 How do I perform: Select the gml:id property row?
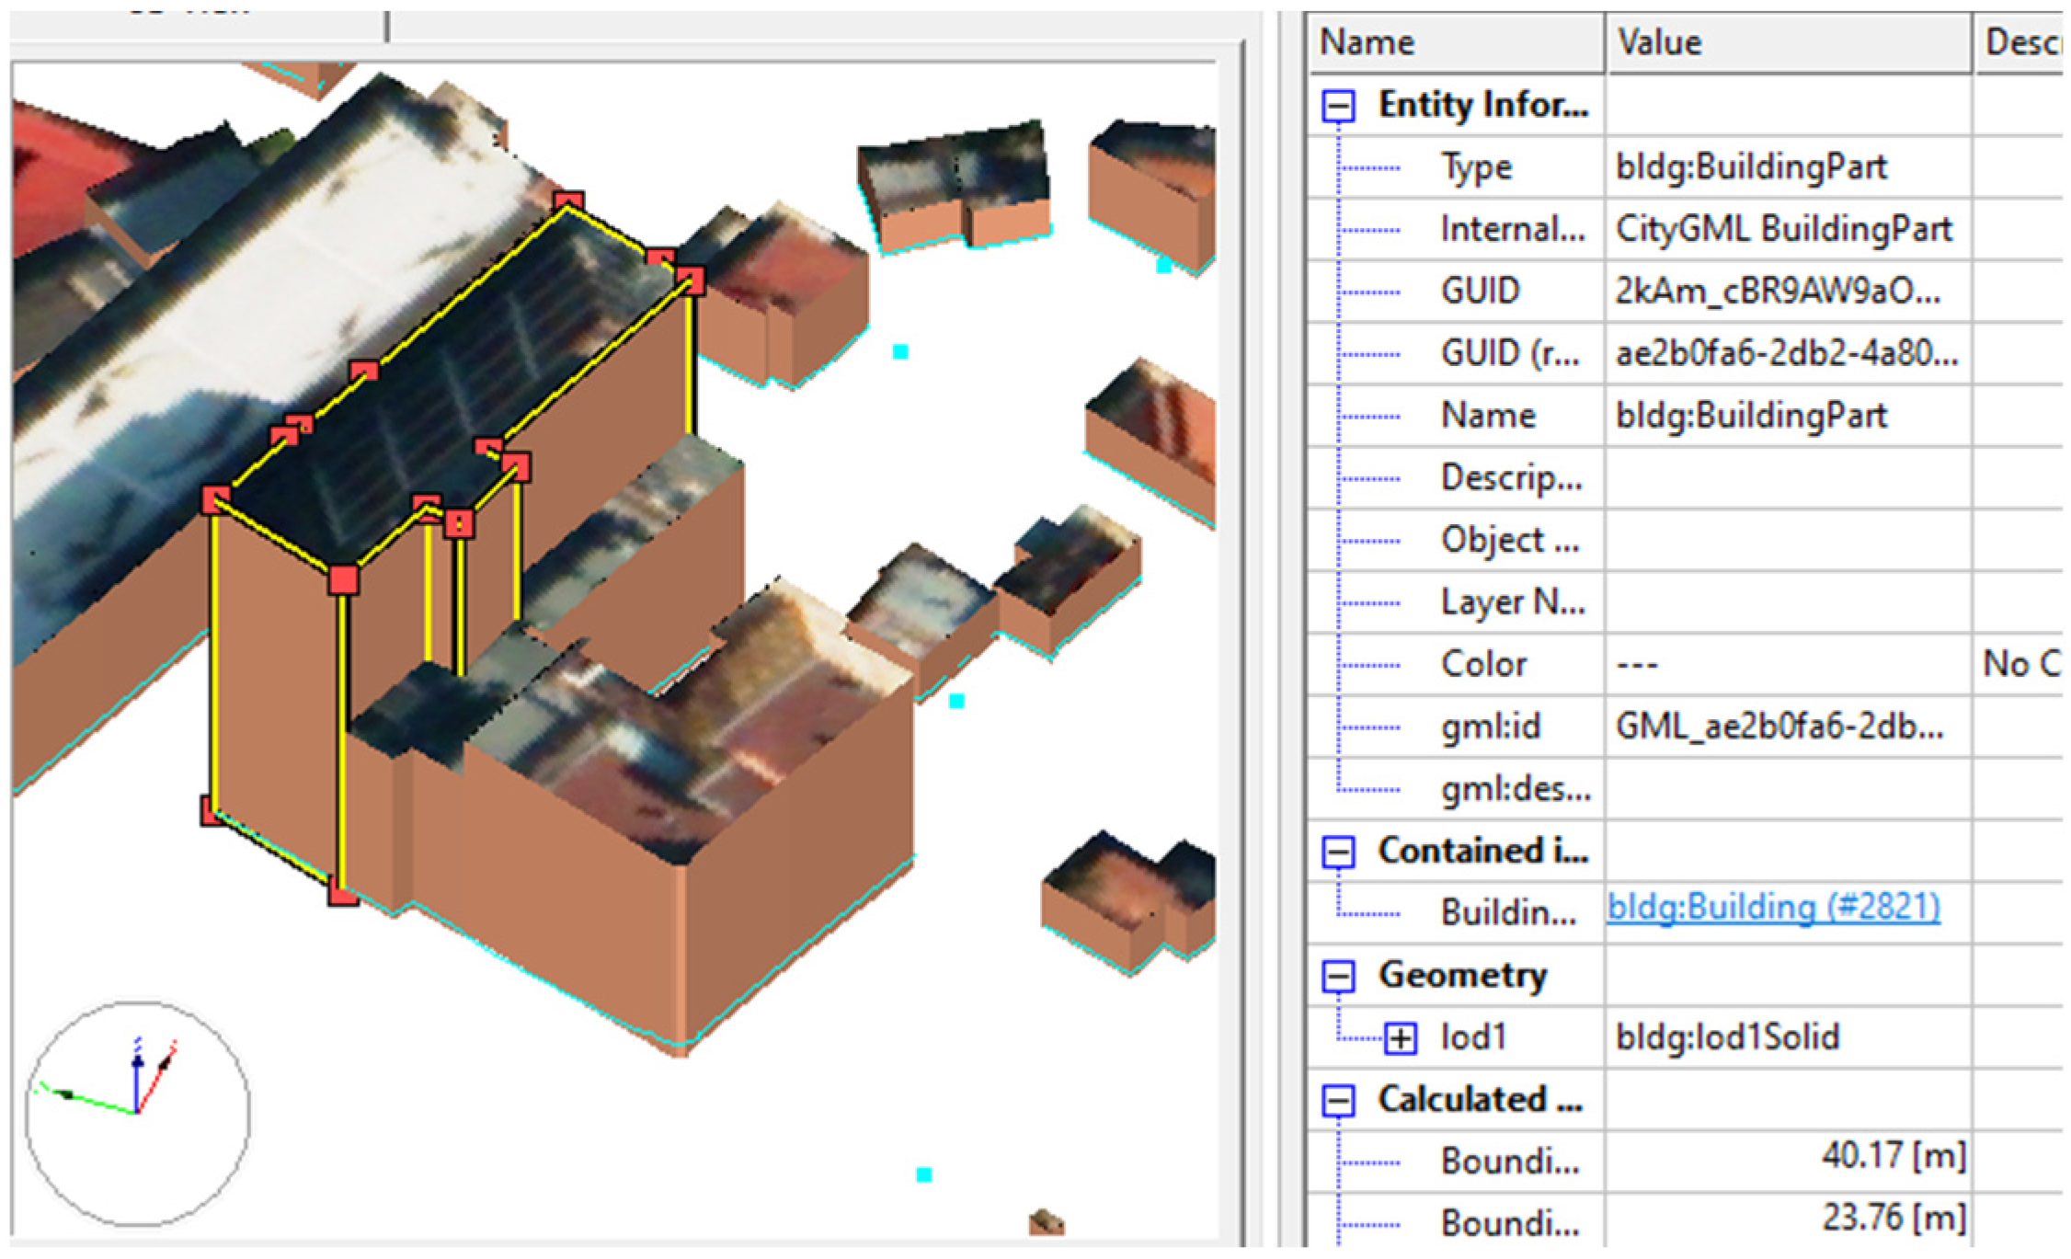point(1490,727)
